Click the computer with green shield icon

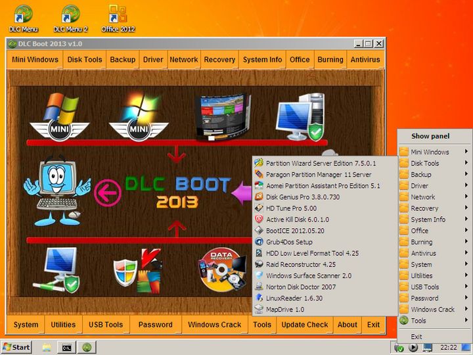point(301,117)
